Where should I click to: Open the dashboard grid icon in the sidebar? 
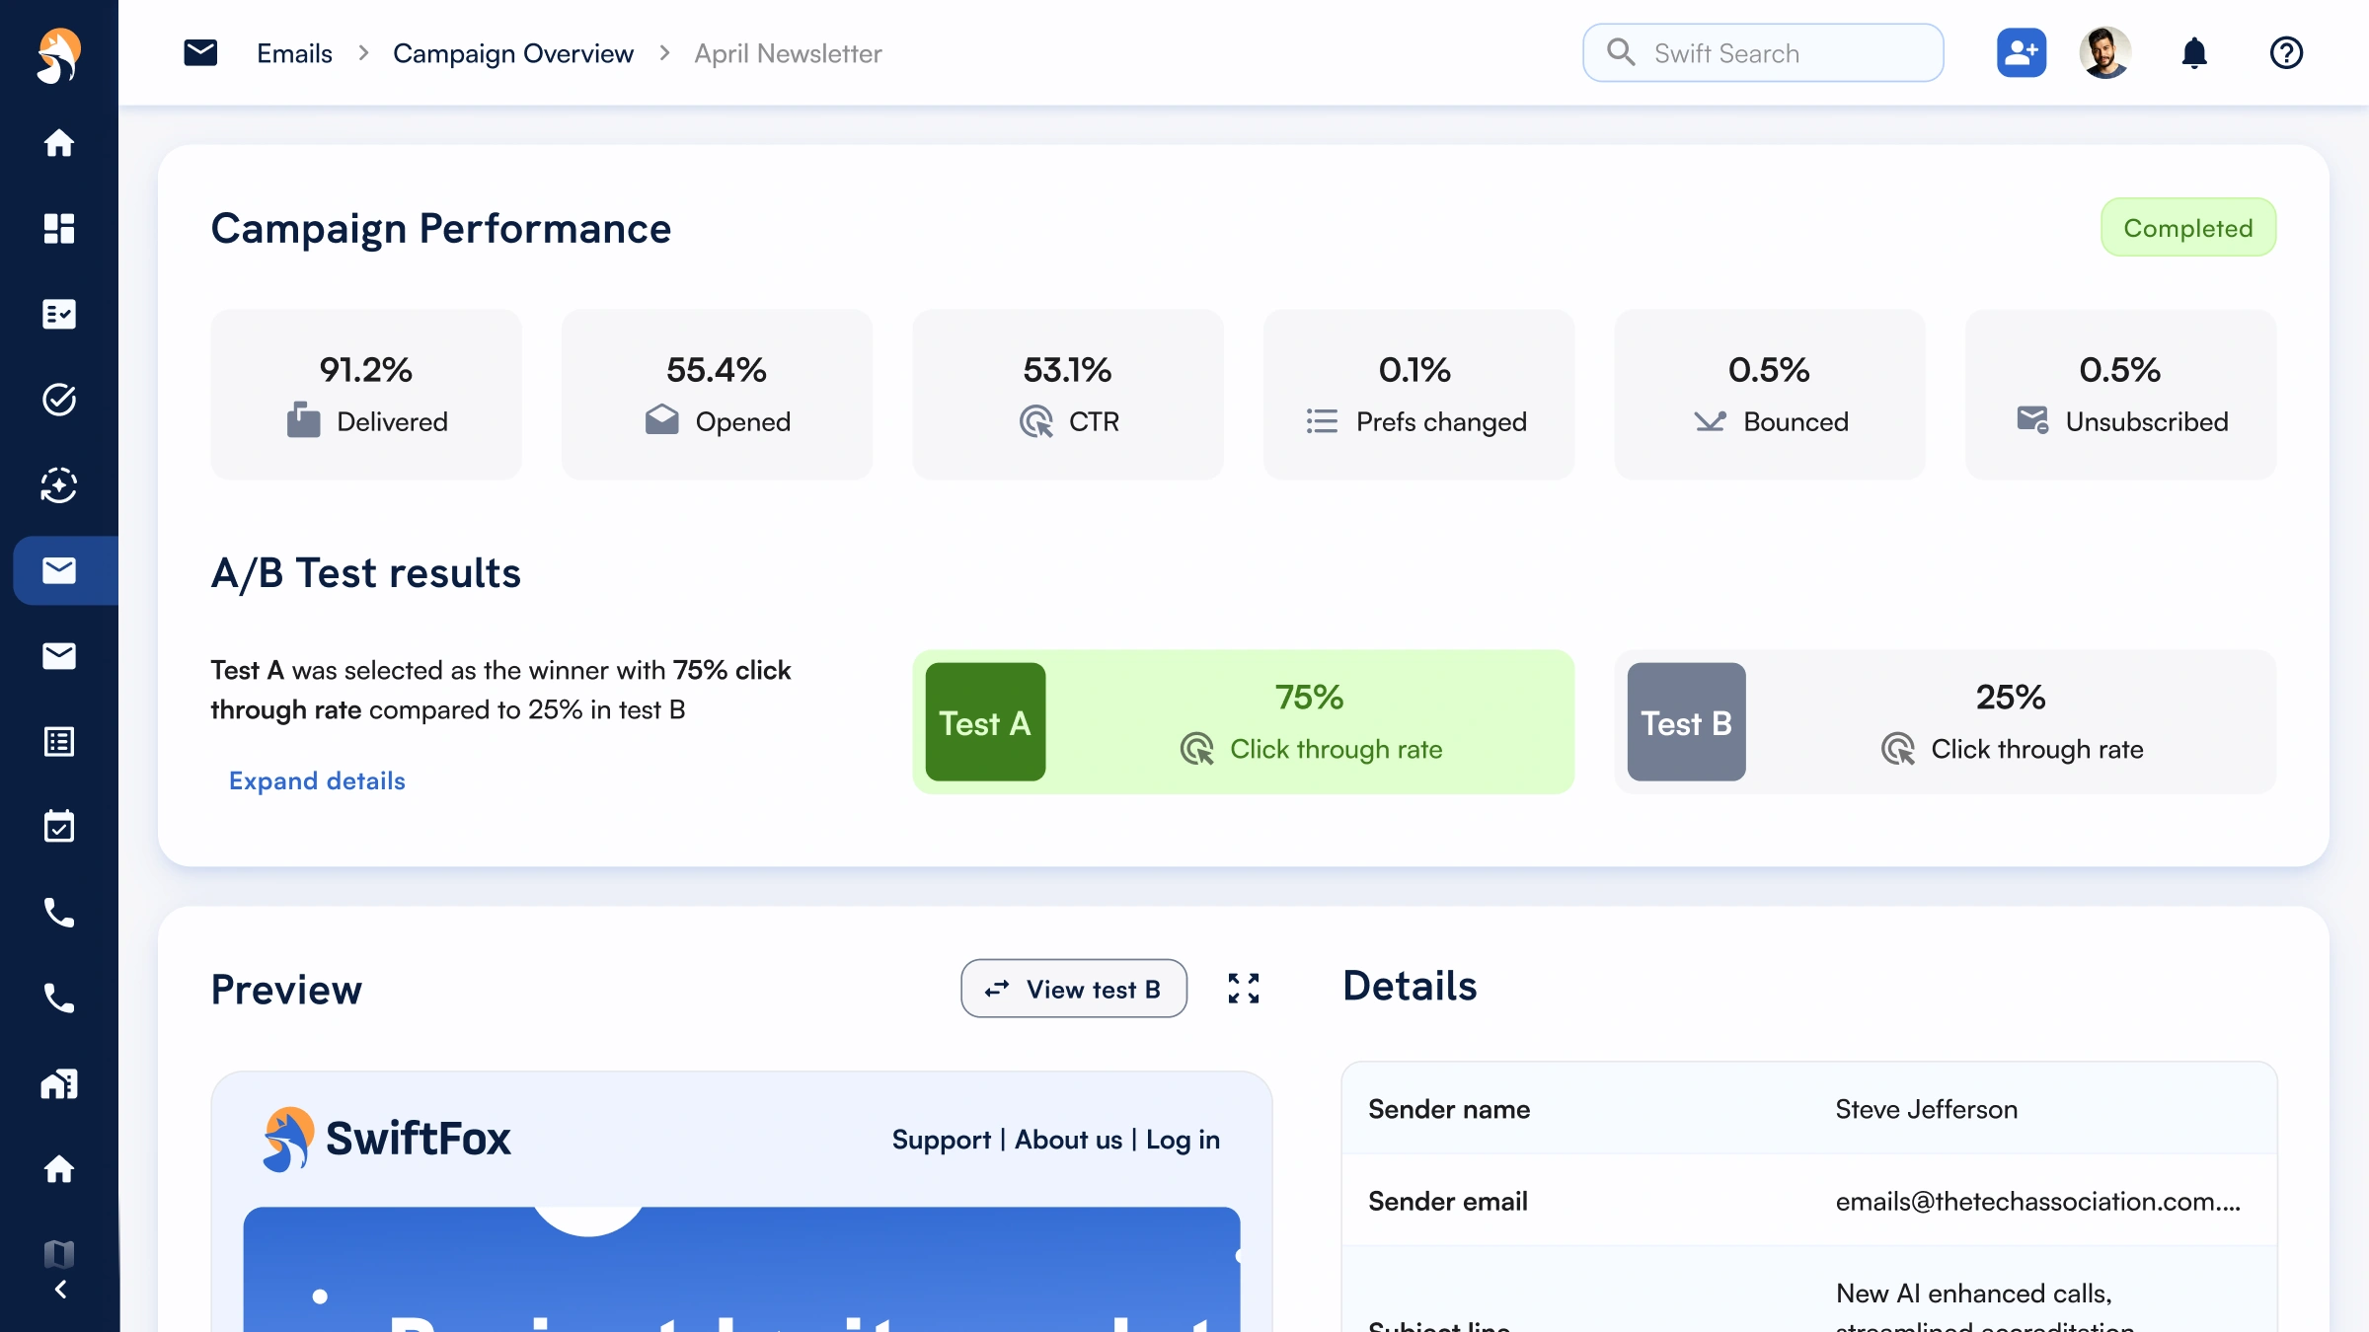coord(59,228)
